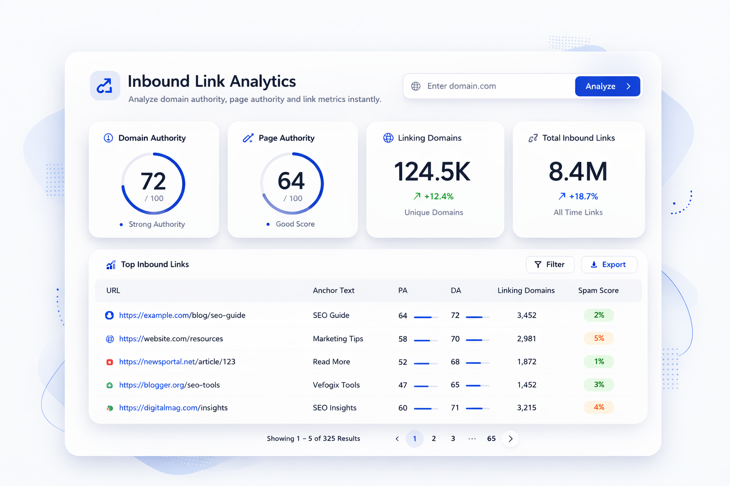This screenshot has width=730, height=486.
Task: Click the Total Inbound Links link icon
Action: [533, 138]
